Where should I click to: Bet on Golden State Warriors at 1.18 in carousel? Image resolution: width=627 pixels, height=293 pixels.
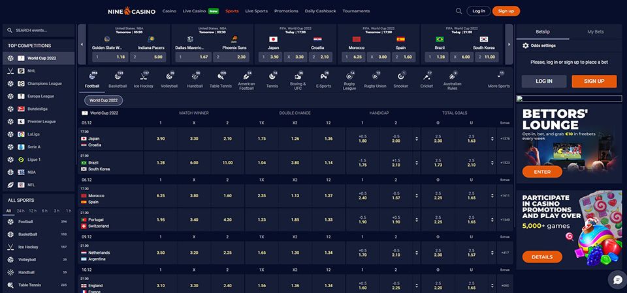(x=110, y=57)
